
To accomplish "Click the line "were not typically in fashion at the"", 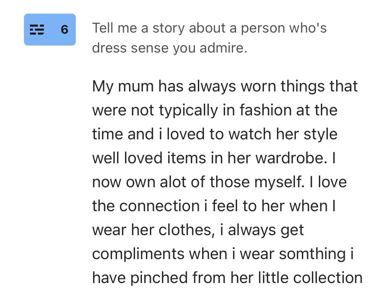I will pyautogui.click(x=214, y=110).
